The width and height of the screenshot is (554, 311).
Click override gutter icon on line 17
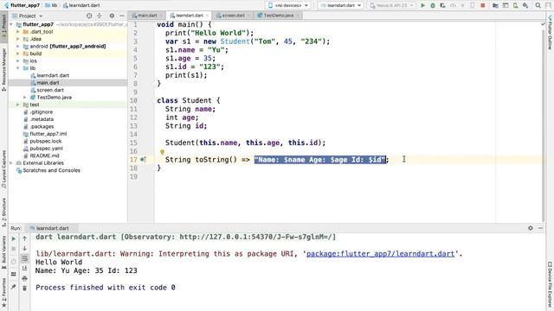[143, 159]
